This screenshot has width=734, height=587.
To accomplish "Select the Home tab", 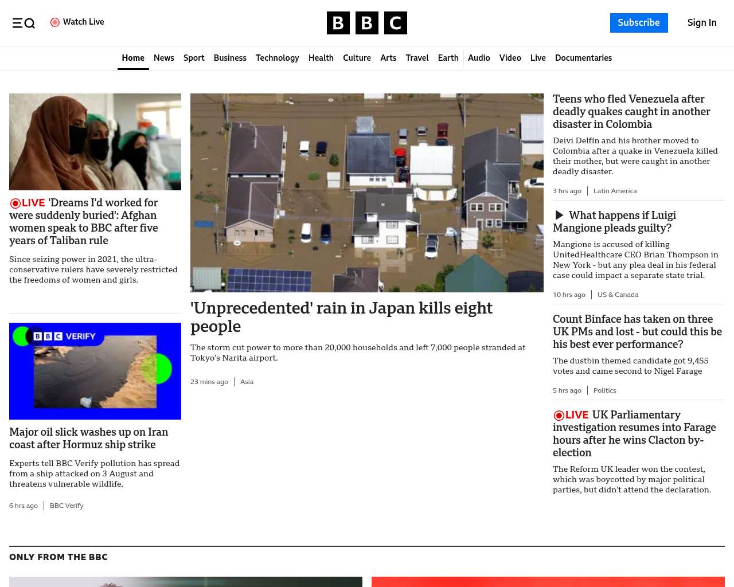I will click(x=133, y=58).
